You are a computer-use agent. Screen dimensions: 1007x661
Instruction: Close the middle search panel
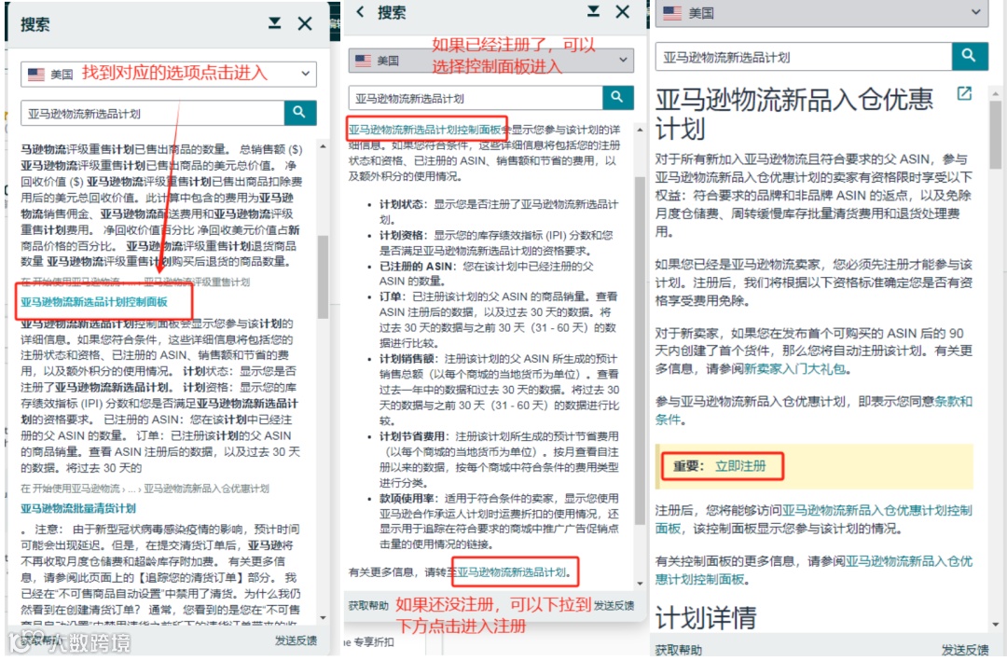pos(622,11)
